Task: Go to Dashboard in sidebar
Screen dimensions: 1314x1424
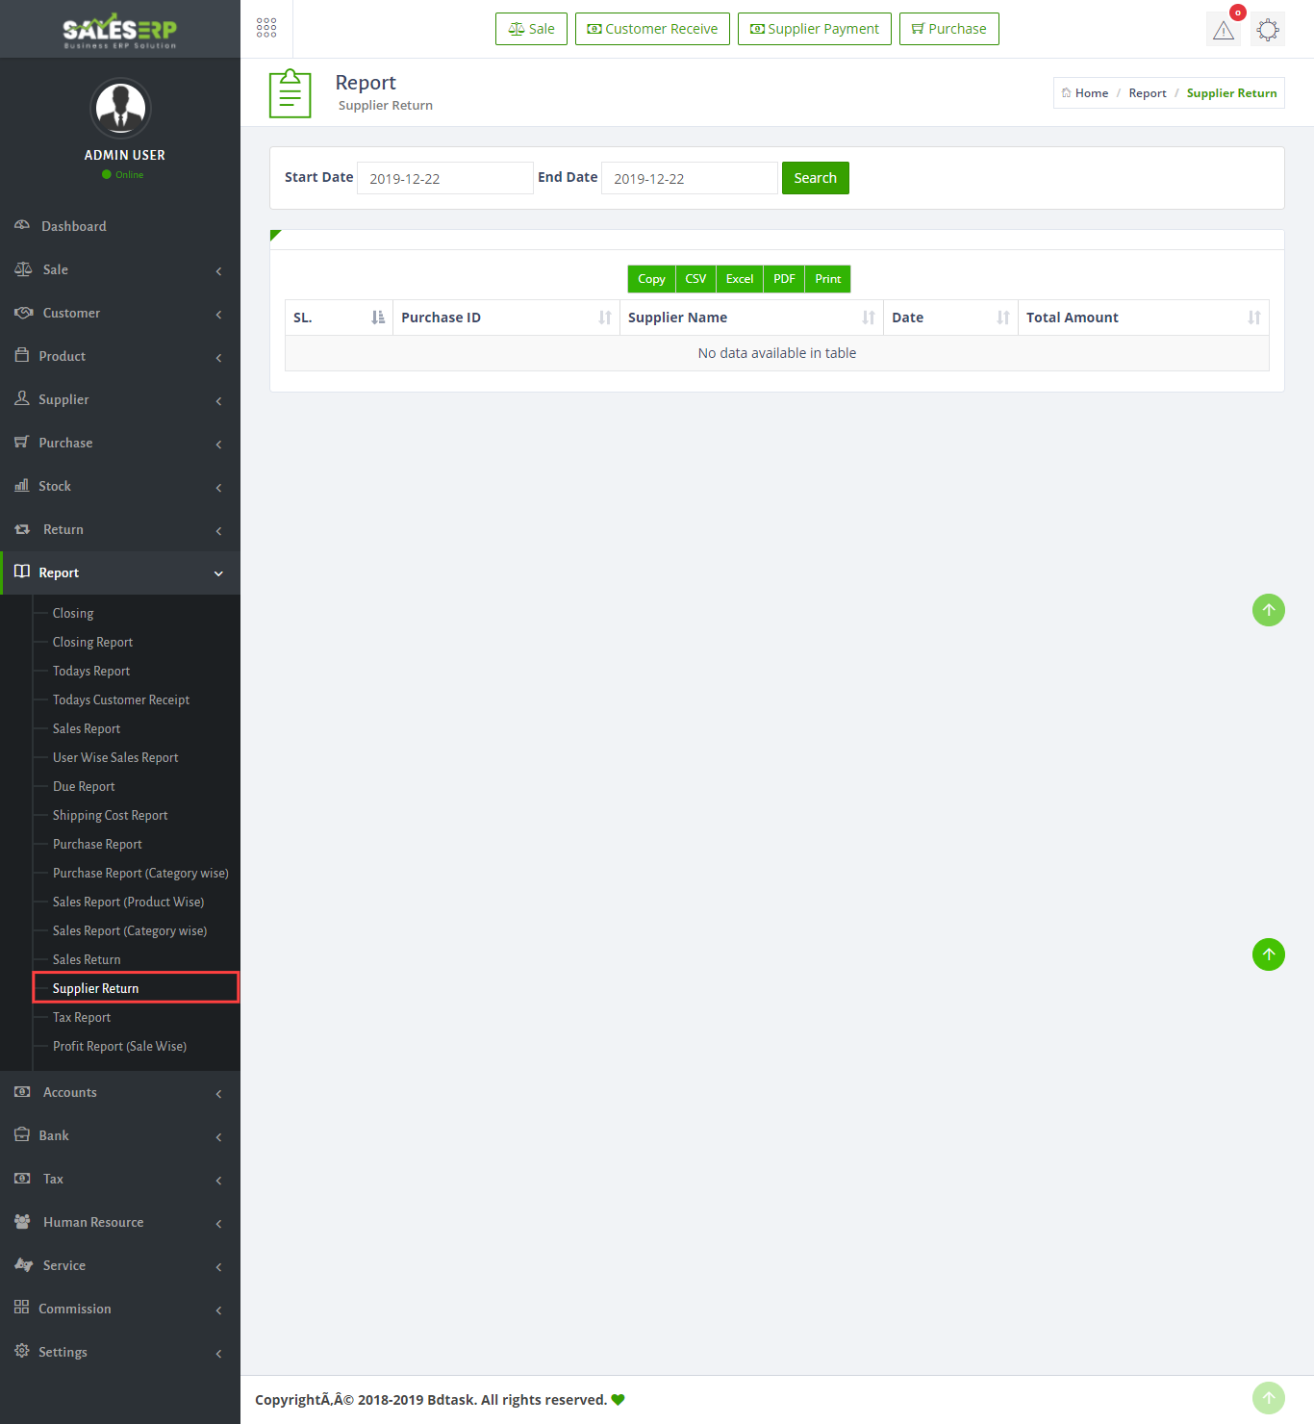Action: pos(74,227)
